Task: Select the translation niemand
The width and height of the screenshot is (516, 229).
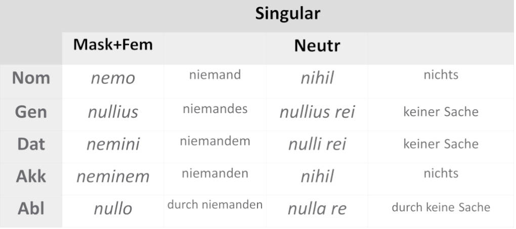Action: click(215, 75)
